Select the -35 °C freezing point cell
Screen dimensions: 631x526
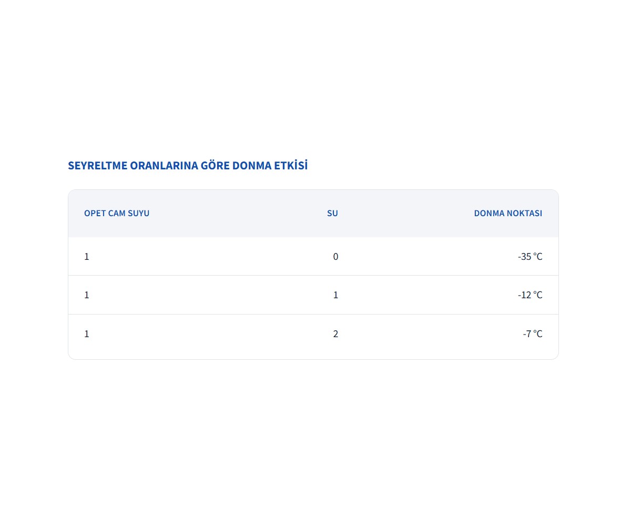click(x=530, y=257)
